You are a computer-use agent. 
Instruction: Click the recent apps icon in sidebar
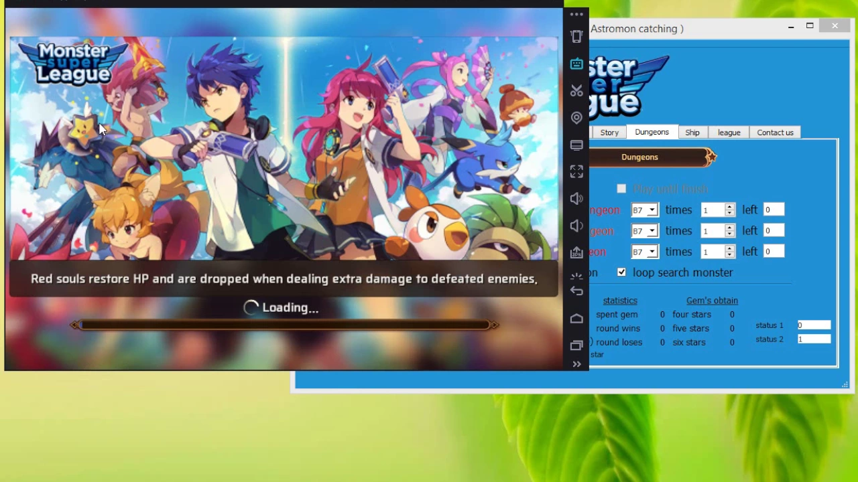coord(576,345)
